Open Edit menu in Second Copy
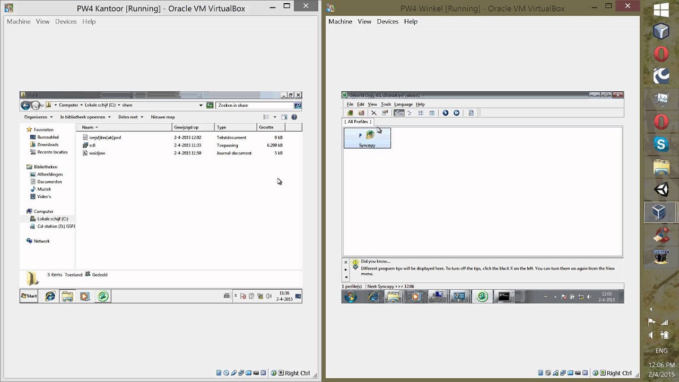Viewport: 679px width, 382px height. click(x=361, y=105)
